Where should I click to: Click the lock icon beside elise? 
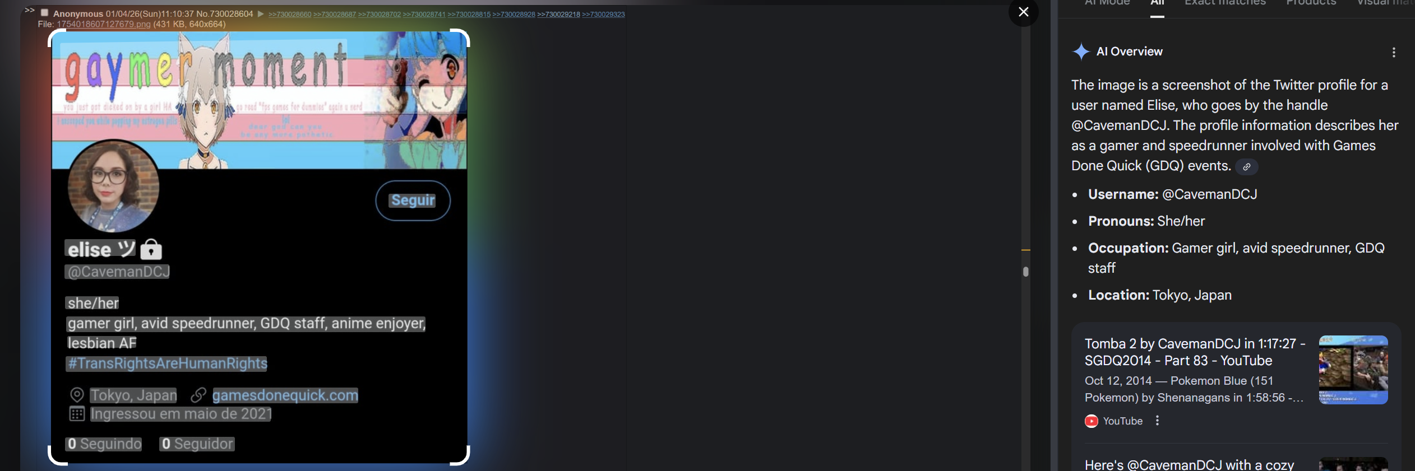[151, 249]
